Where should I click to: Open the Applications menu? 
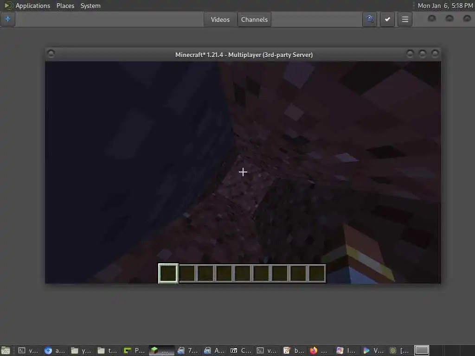coord(33,6)
